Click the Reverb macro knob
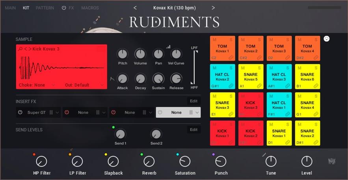 pos(149,162)
